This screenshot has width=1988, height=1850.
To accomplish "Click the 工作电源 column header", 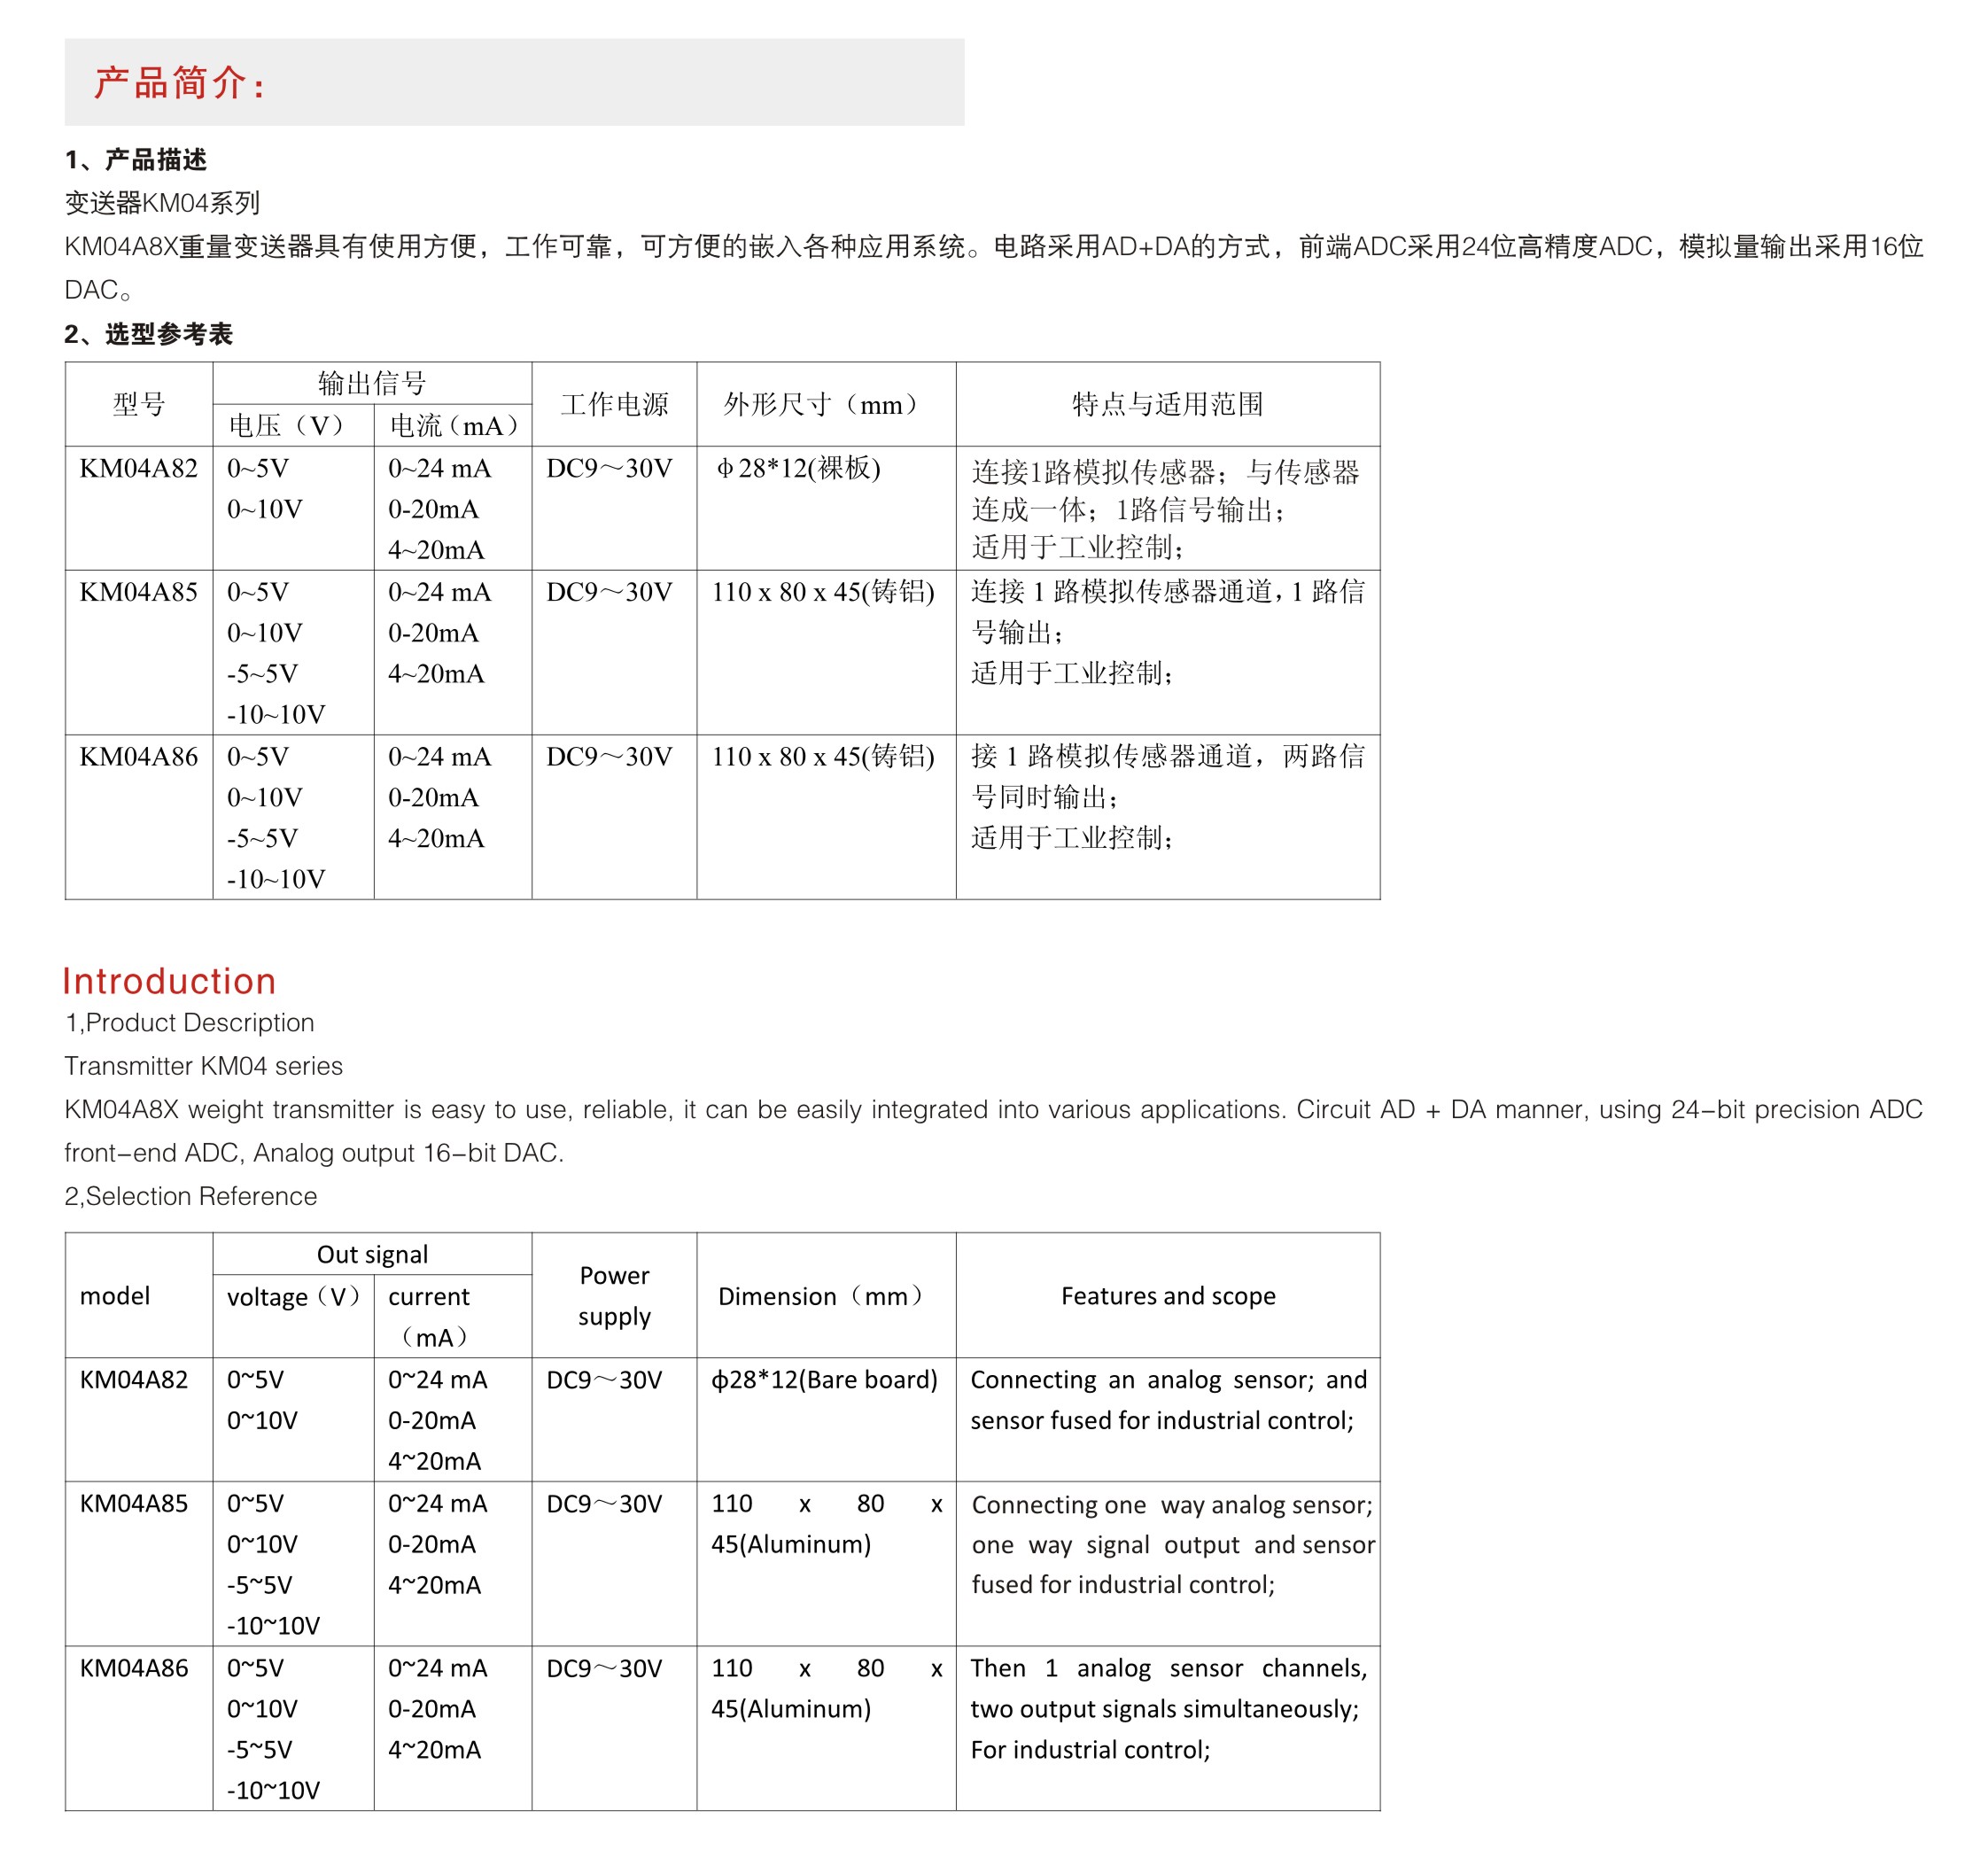I will (x=613, y=404).
